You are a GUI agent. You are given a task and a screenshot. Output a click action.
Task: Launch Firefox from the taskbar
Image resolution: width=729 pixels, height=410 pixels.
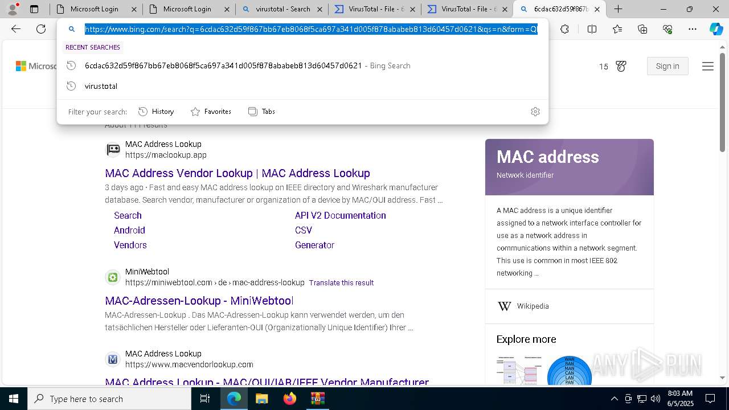pos(289,399)
